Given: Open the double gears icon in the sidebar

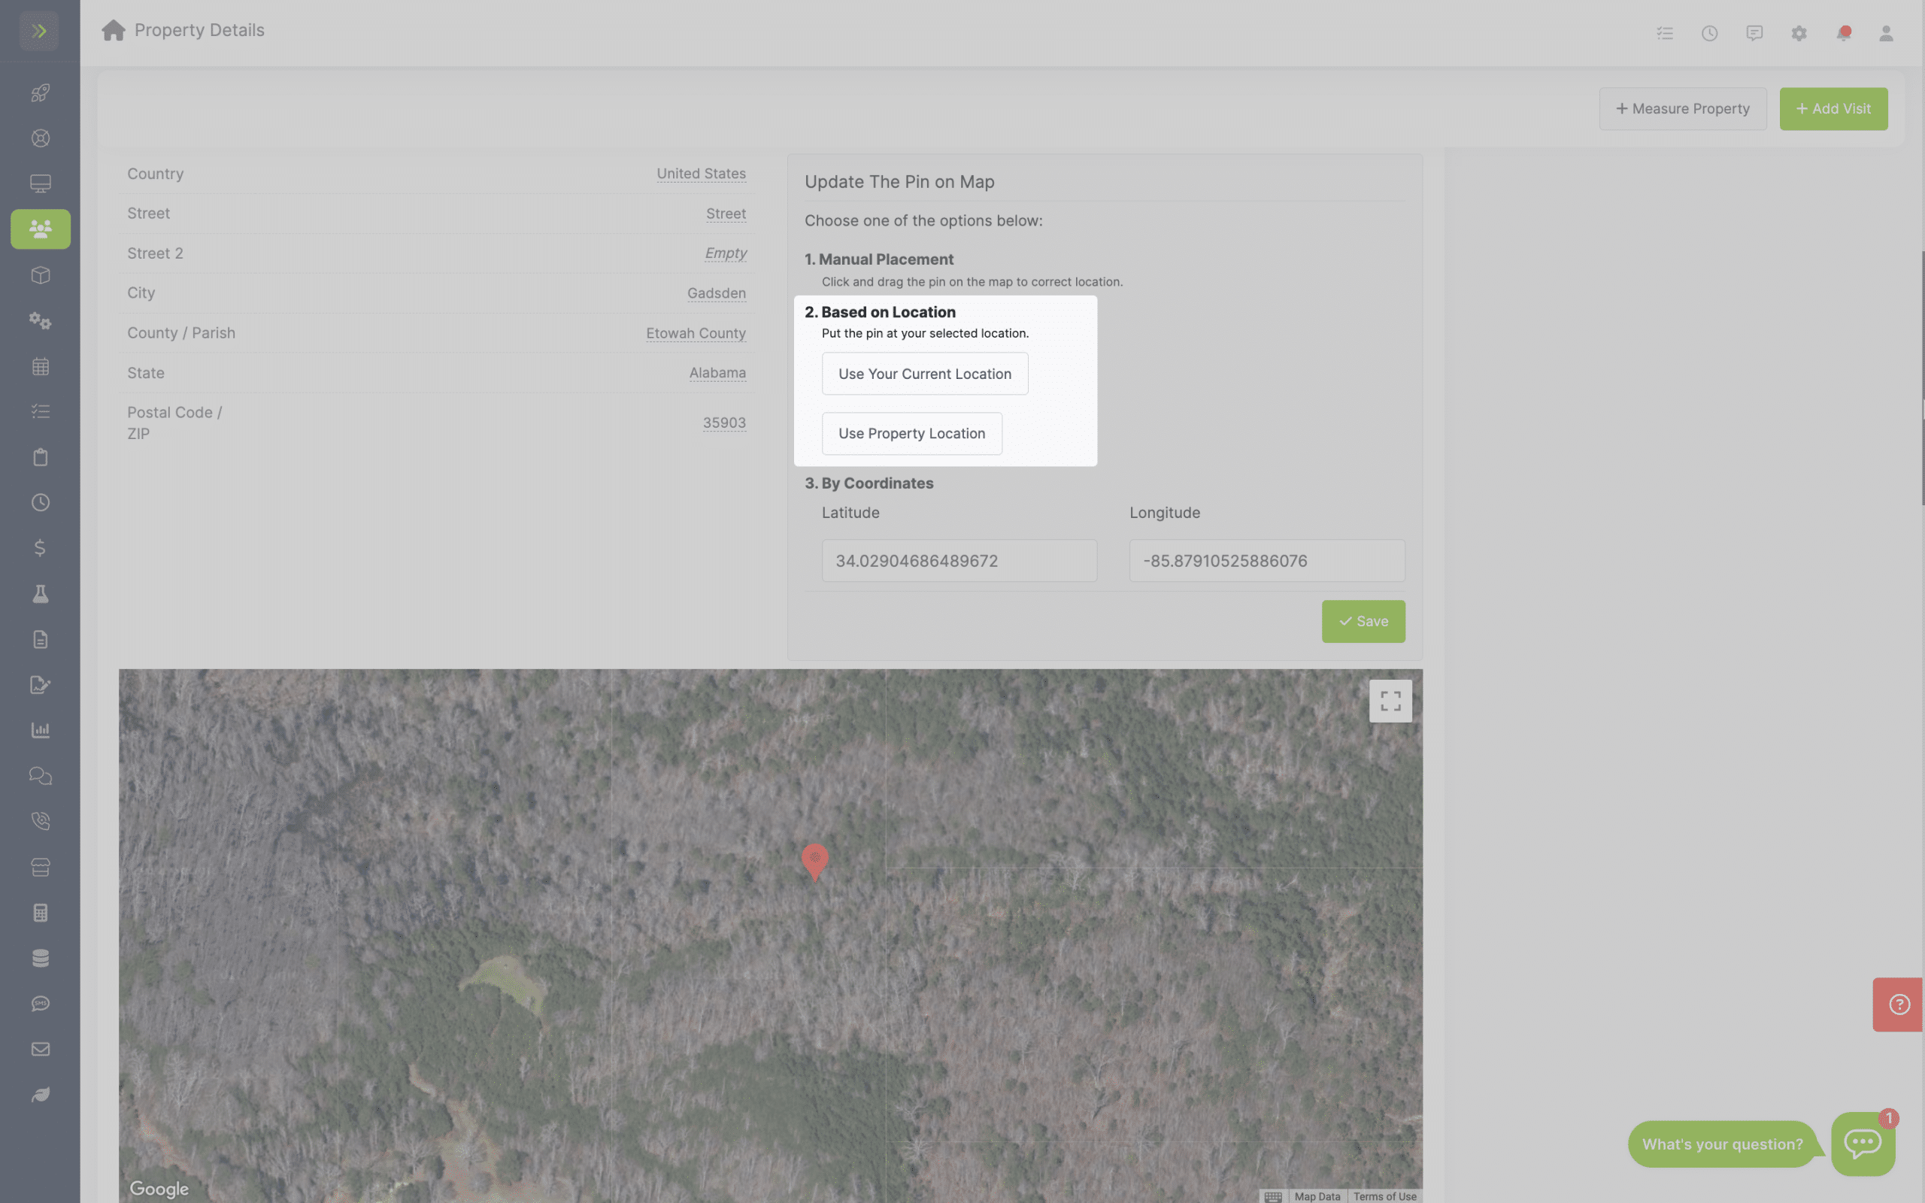Looking at the screenshot, I should (41, 320).
